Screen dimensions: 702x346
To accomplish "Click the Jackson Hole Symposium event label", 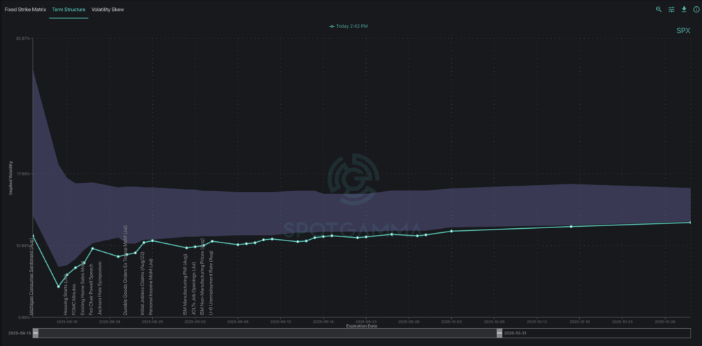I will [100, 291].
